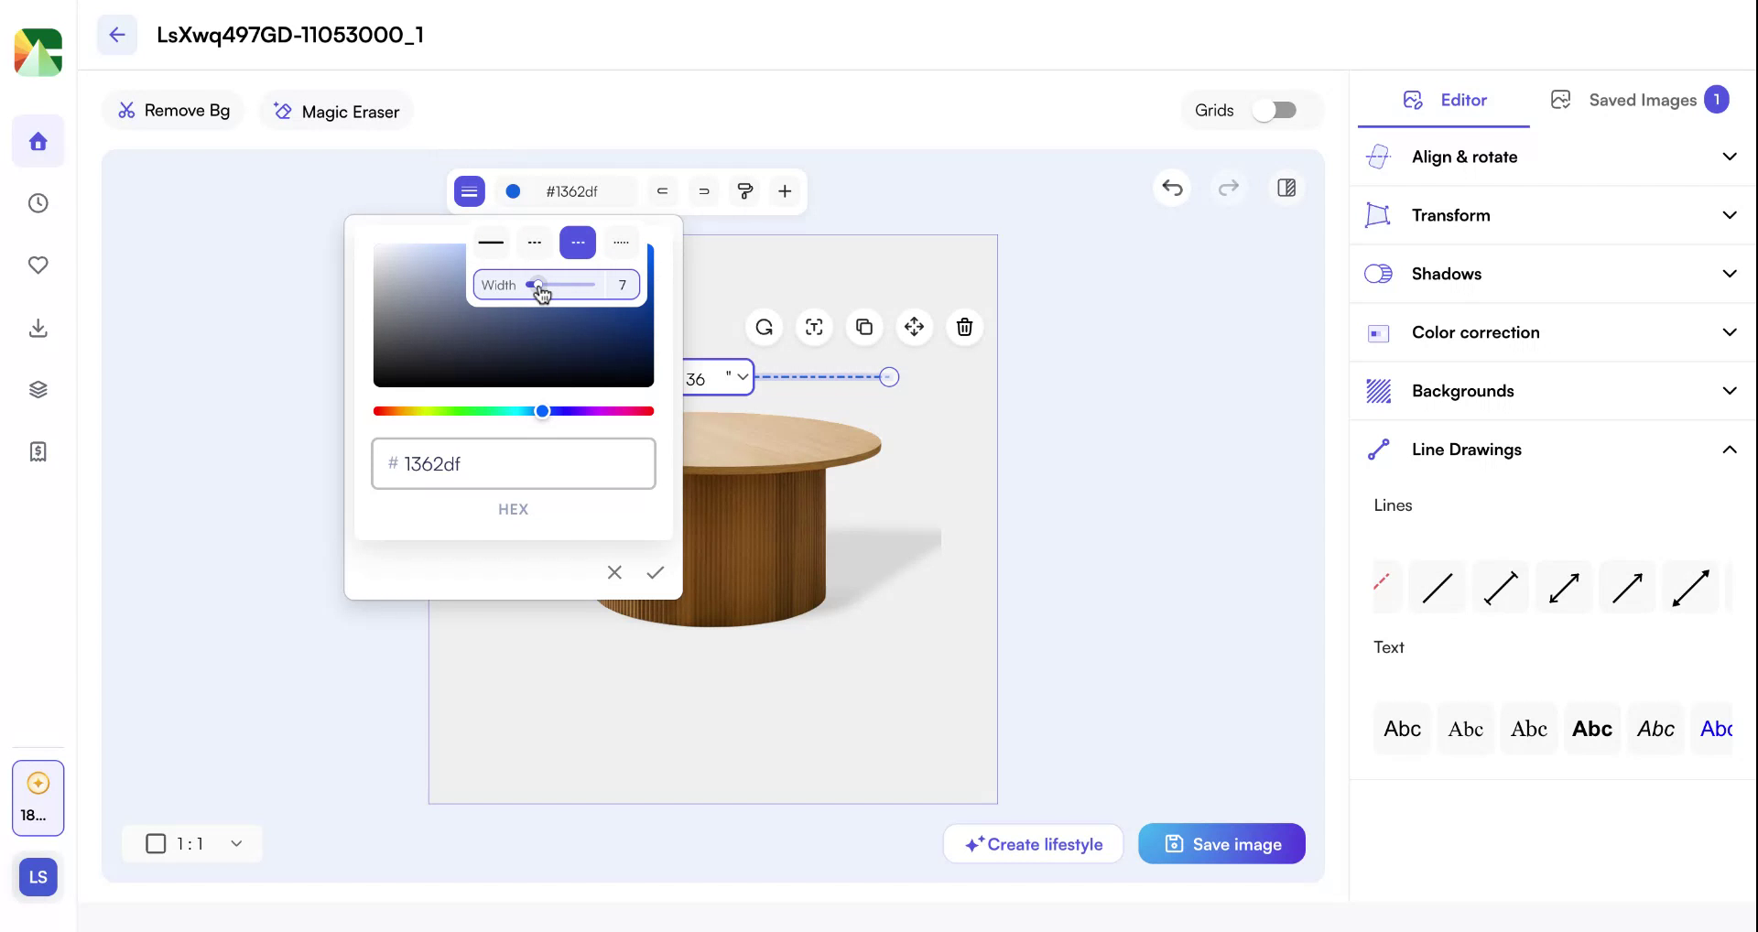Open the Layers icon in the left sidebar

click(38, 388)
